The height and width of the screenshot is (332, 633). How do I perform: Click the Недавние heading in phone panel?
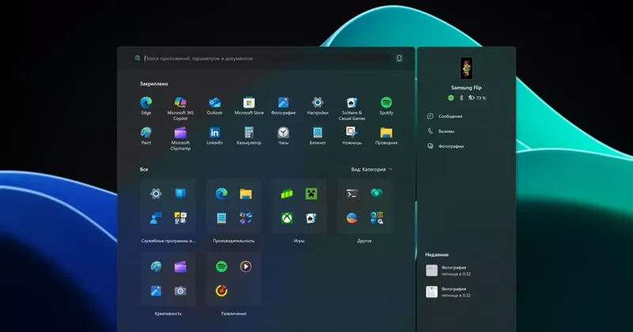coord(437,255)
